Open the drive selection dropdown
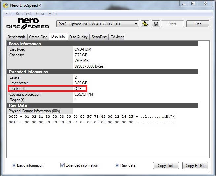 (x=98, y=24)
